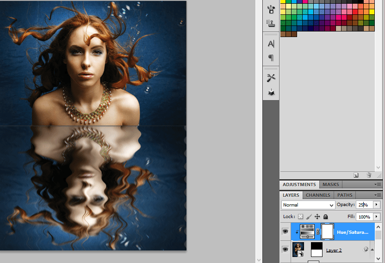
Task: Lock transparent pixels checkerboard icon
Action: click(x=300, y=217)
